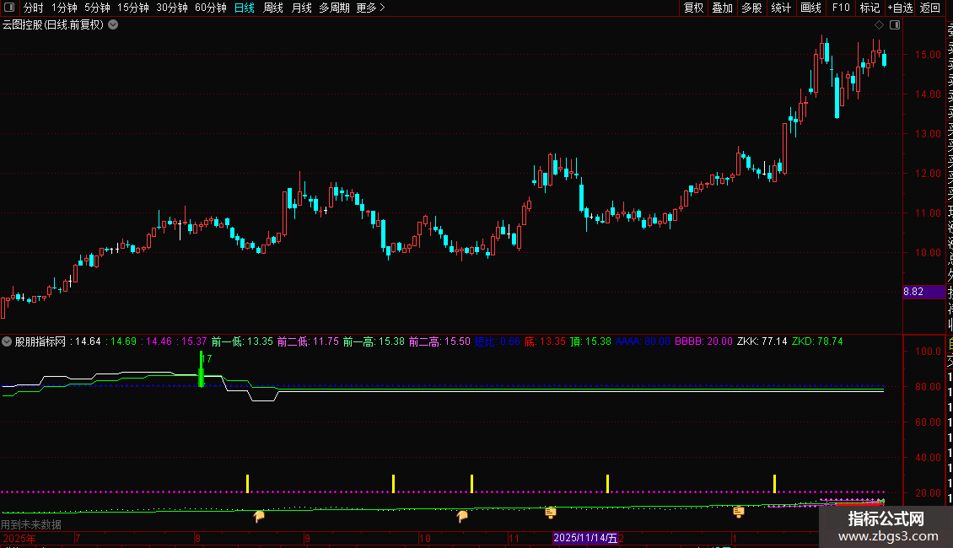
Task: Click the ZKD: 78.74 value
Action: pos(817,341)
